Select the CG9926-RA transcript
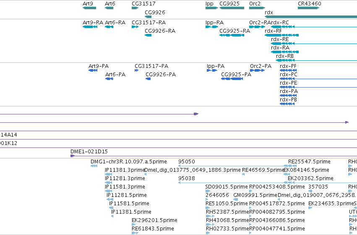357x235 pixels. pos(148,35)
